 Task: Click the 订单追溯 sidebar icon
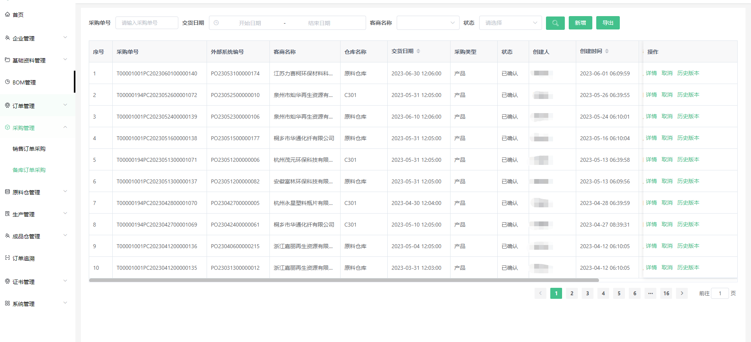7,258
